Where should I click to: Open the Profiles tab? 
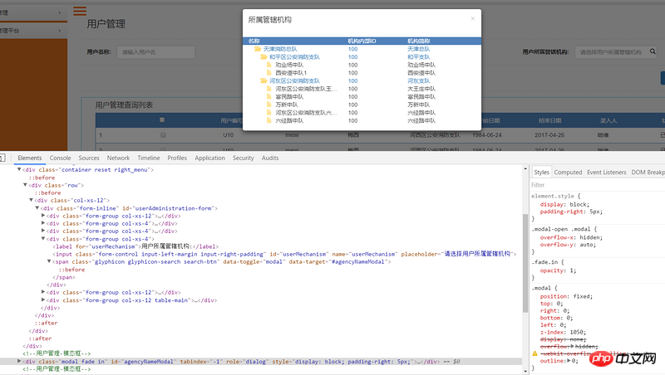[x=177, y=158]
